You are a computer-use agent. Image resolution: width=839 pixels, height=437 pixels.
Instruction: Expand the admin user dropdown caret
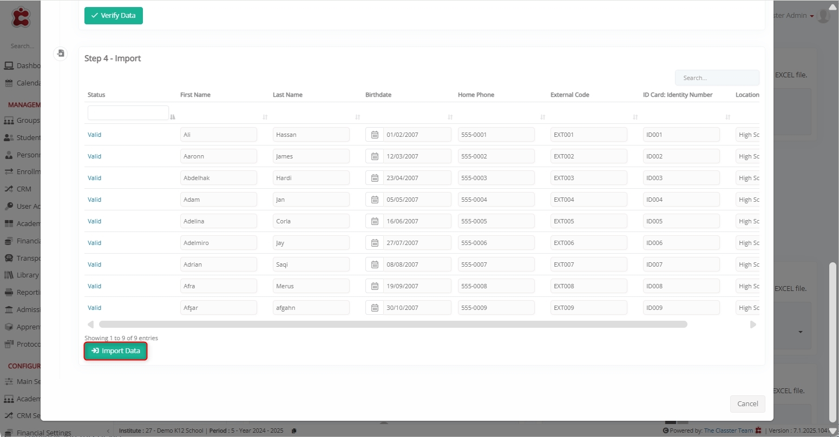pyautogui.click(x=812, y=16)
